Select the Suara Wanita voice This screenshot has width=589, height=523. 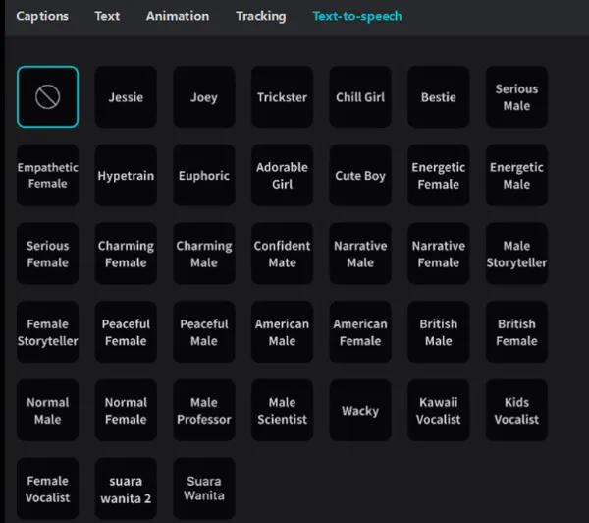(204, 489)
